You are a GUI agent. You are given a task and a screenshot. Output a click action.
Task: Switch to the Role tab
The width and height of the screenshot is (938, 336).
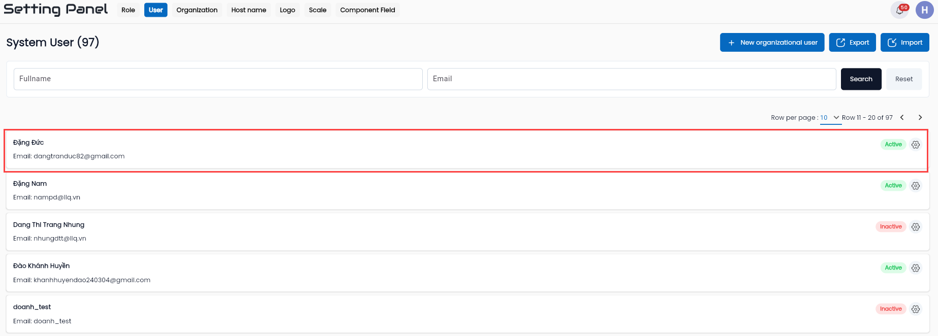point(128,10)
